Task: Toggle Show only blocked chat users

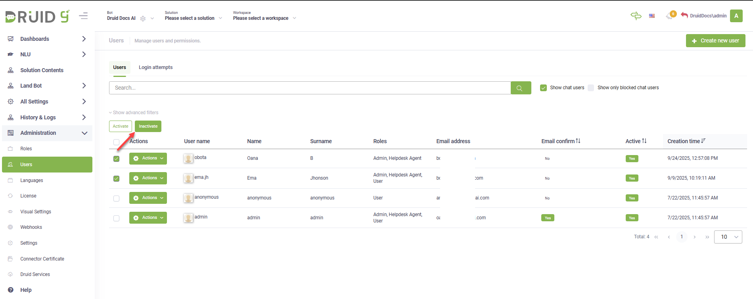Action: [591, 88]
